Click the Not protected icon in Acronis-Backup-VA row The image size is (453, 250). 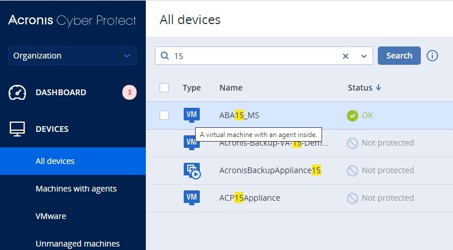point(353,143)
